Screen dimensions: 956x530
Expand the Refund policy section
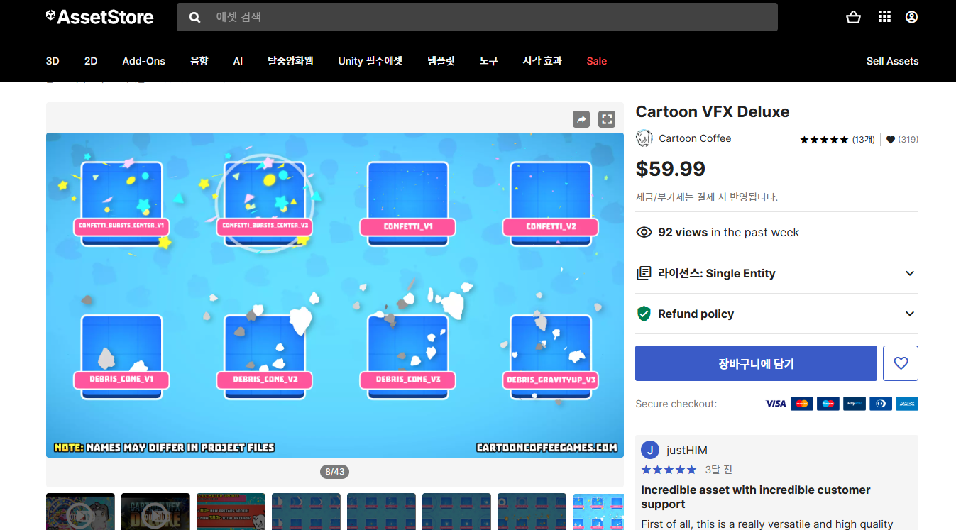coord(777,314)
